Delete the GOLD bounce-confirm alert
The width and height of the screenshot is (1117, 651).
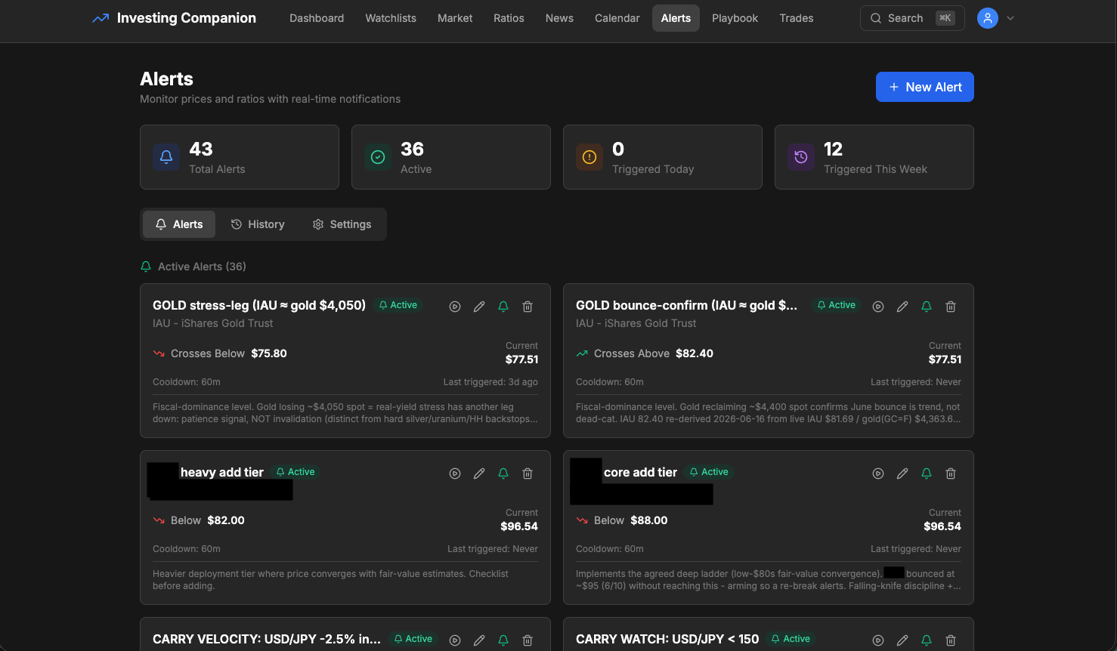pos(951,307)
